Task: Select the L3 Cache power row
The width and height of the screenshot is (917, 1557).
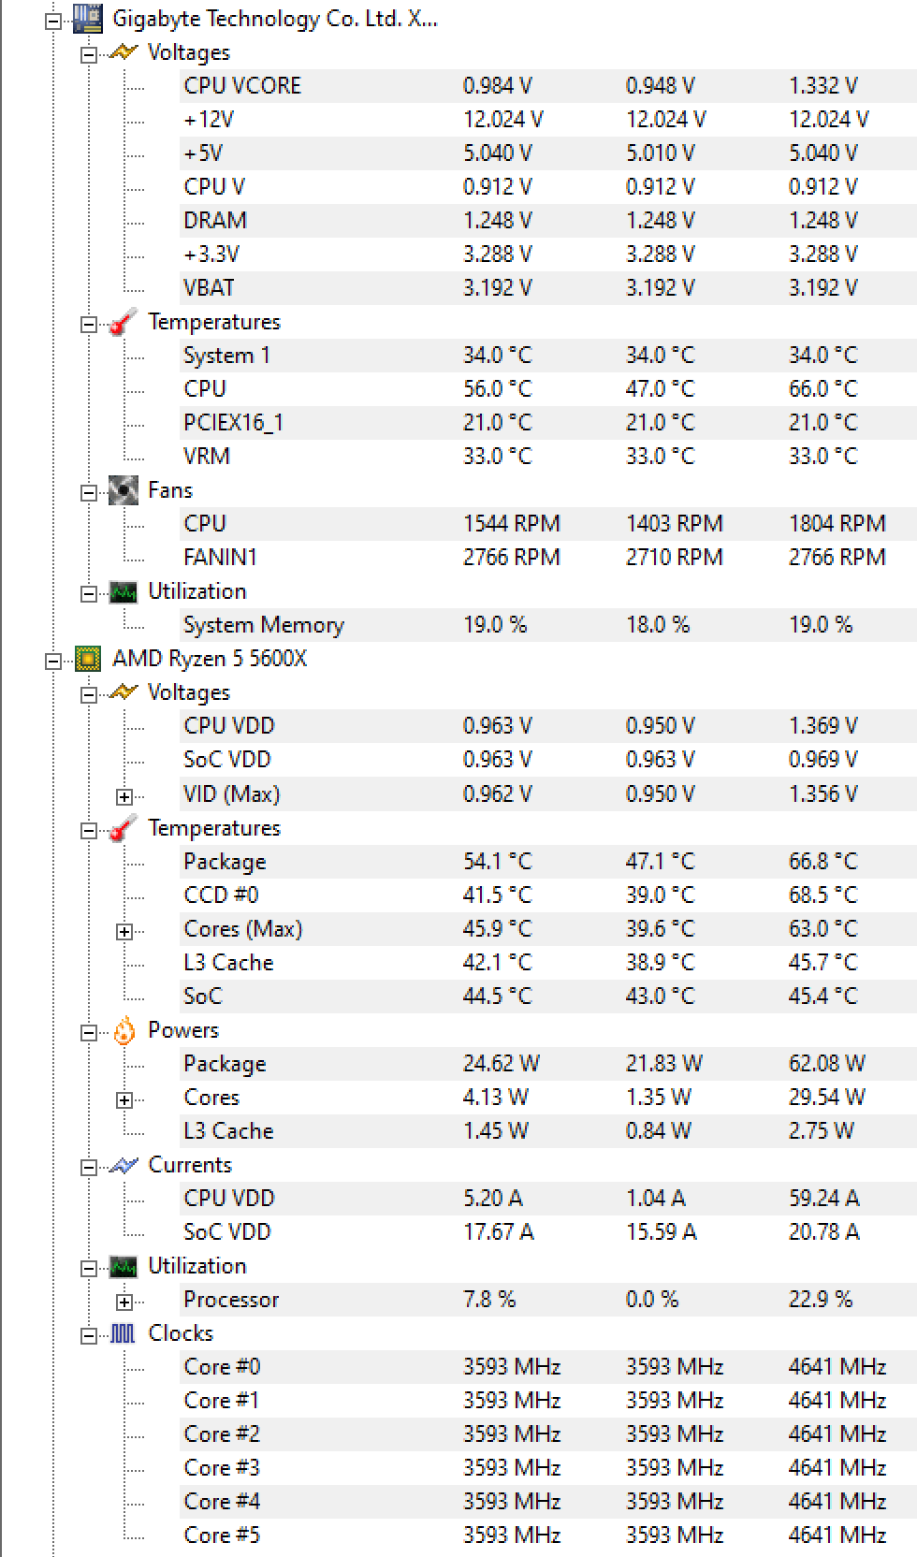Action: pos(548,1131)
